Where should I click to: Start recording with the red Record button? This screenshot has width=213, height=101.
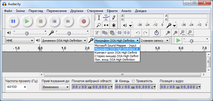(x=84, y=21)
